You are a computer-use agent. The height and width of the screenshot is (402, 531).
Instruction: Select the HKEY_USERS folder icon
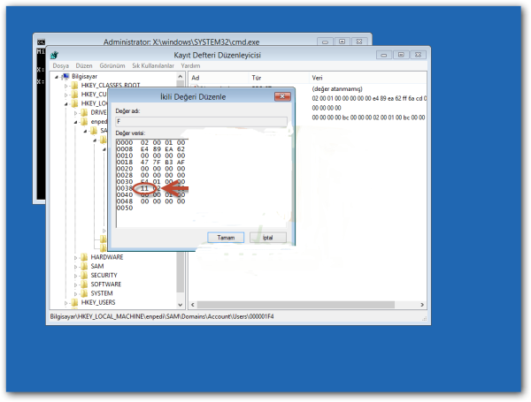(x=75, y=302)
